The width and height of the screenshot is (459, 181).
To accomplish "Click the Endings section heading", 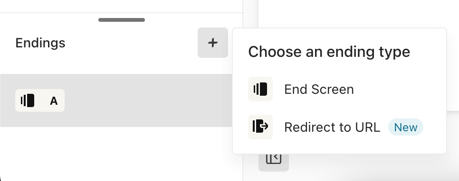I will point(40,43).
